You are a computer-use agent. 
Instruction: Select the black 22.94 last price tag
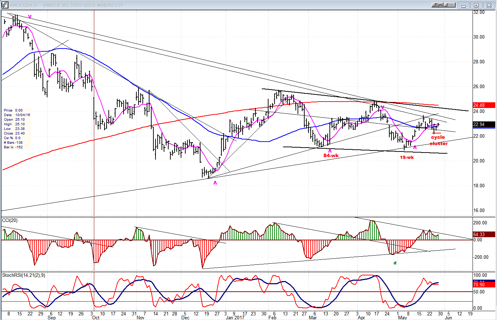484,124
